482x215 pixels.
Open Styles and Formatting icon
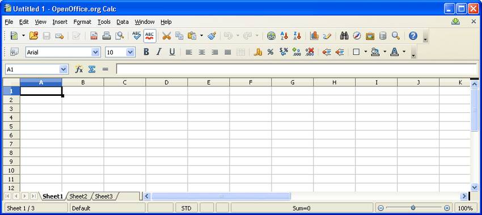14,52
